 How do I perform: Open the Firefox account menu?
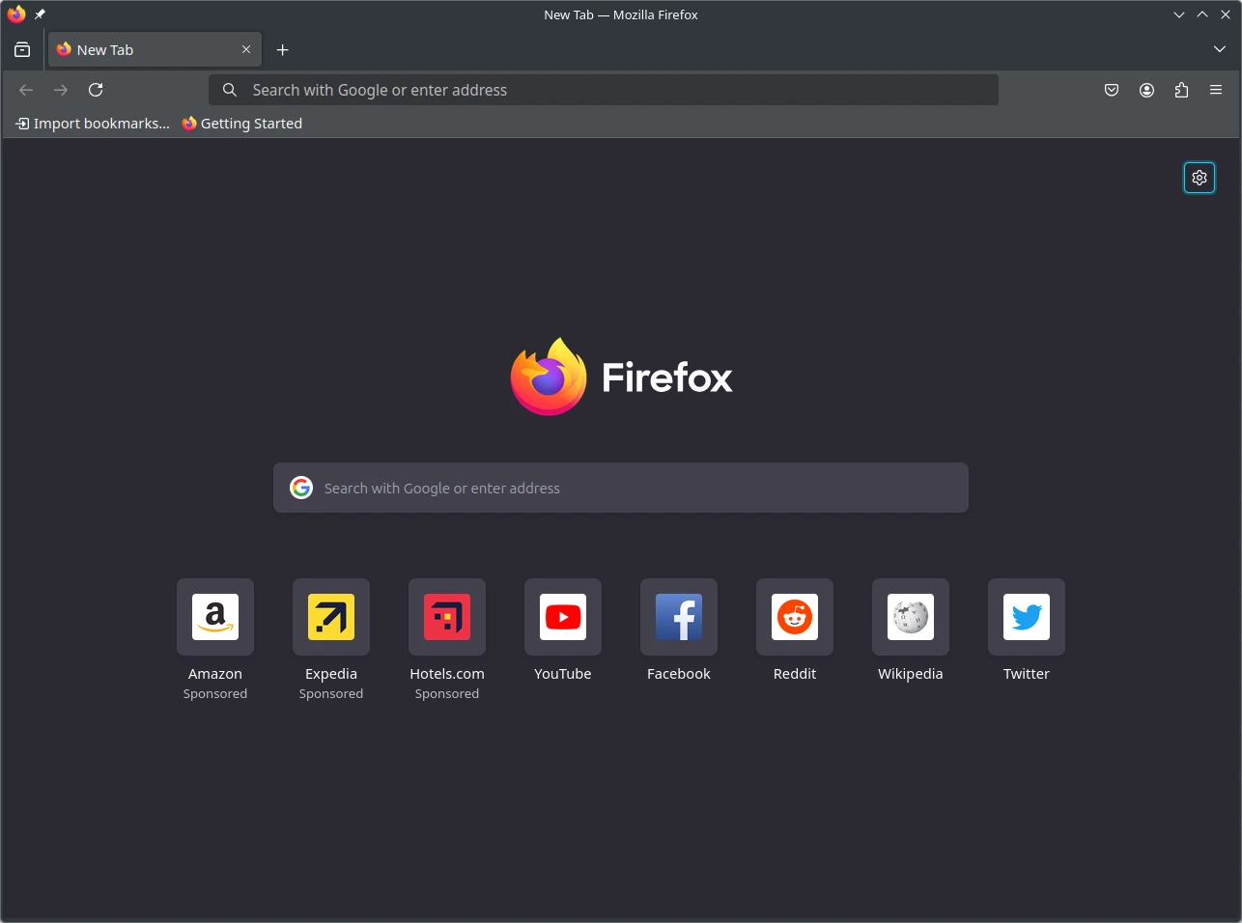click(1146, 90)
